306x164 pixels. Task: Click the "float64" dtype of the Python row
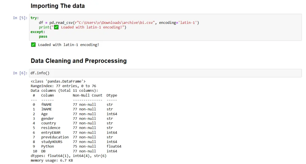(114, 146)
